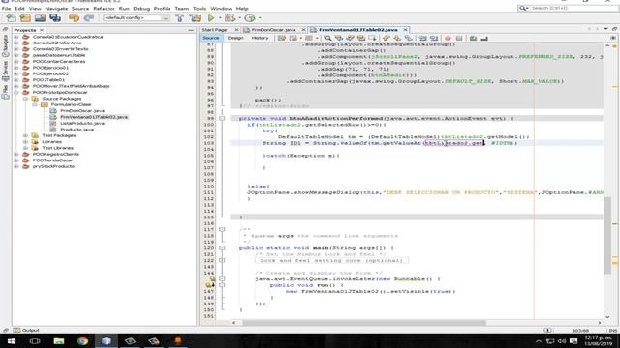The width and height of the screenshot is (620, 348).
Task: Click the horizontal editor scrollbar
Action: [x=364, y=323]
